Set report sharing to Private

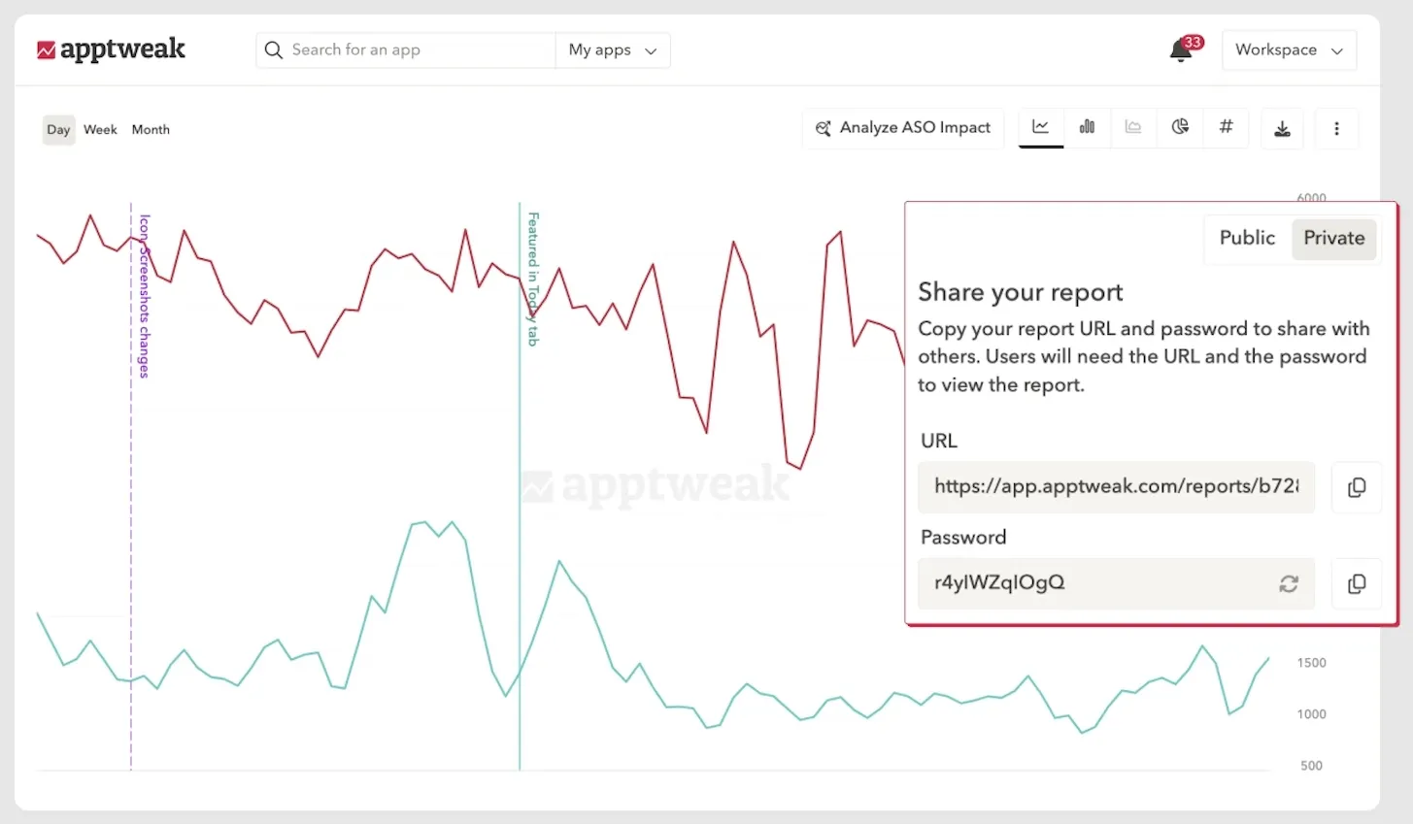(1333, 238)
